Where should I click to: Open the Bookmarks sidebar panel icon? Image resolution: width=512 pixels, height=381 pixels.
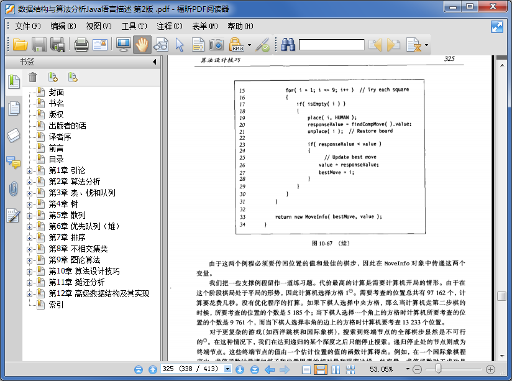click(x=14, y=81)
